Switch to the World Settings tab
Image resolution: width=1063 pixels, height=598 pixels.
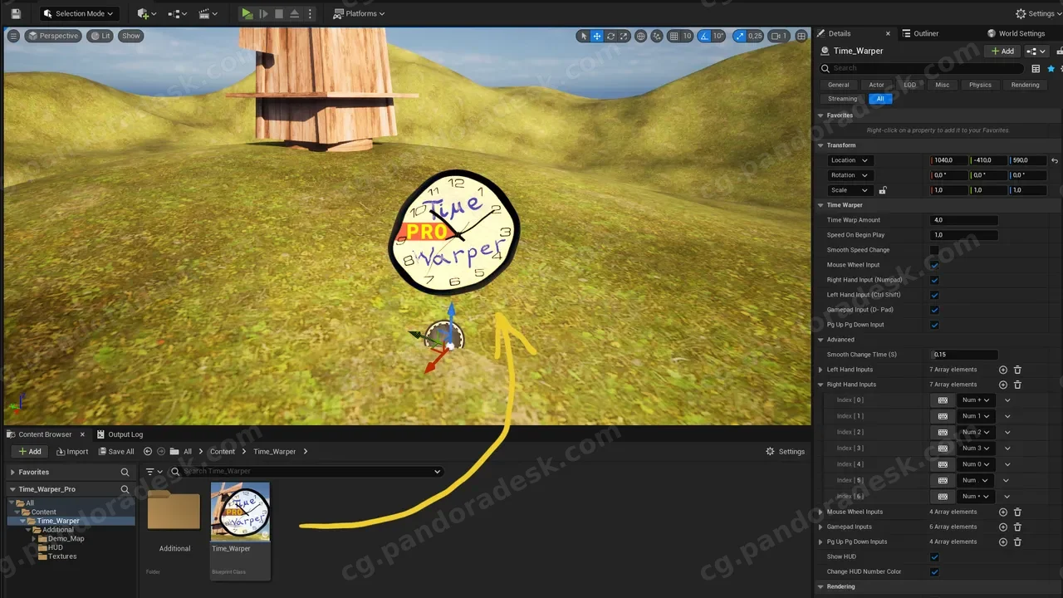pos(1016,34)
